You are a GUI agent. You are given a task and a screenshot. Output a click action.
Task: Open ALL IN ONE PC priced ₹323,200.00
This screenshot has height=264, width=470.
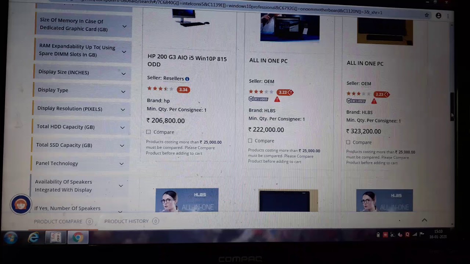point(365,63)
